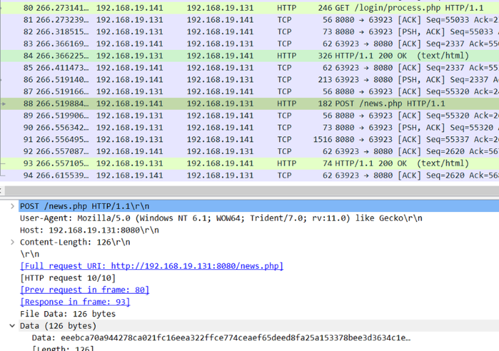
Task: Open the Full request URI link
Action: [x=152, y=266]
